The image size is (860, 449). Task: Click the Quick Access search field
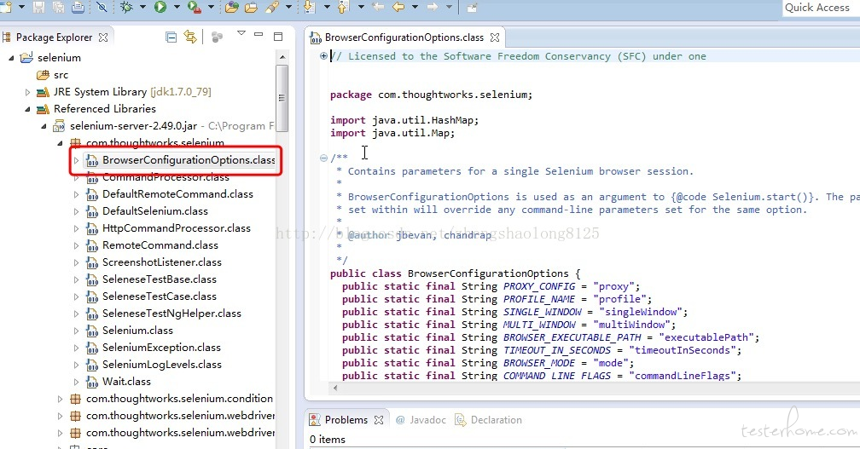click(819, 8)
